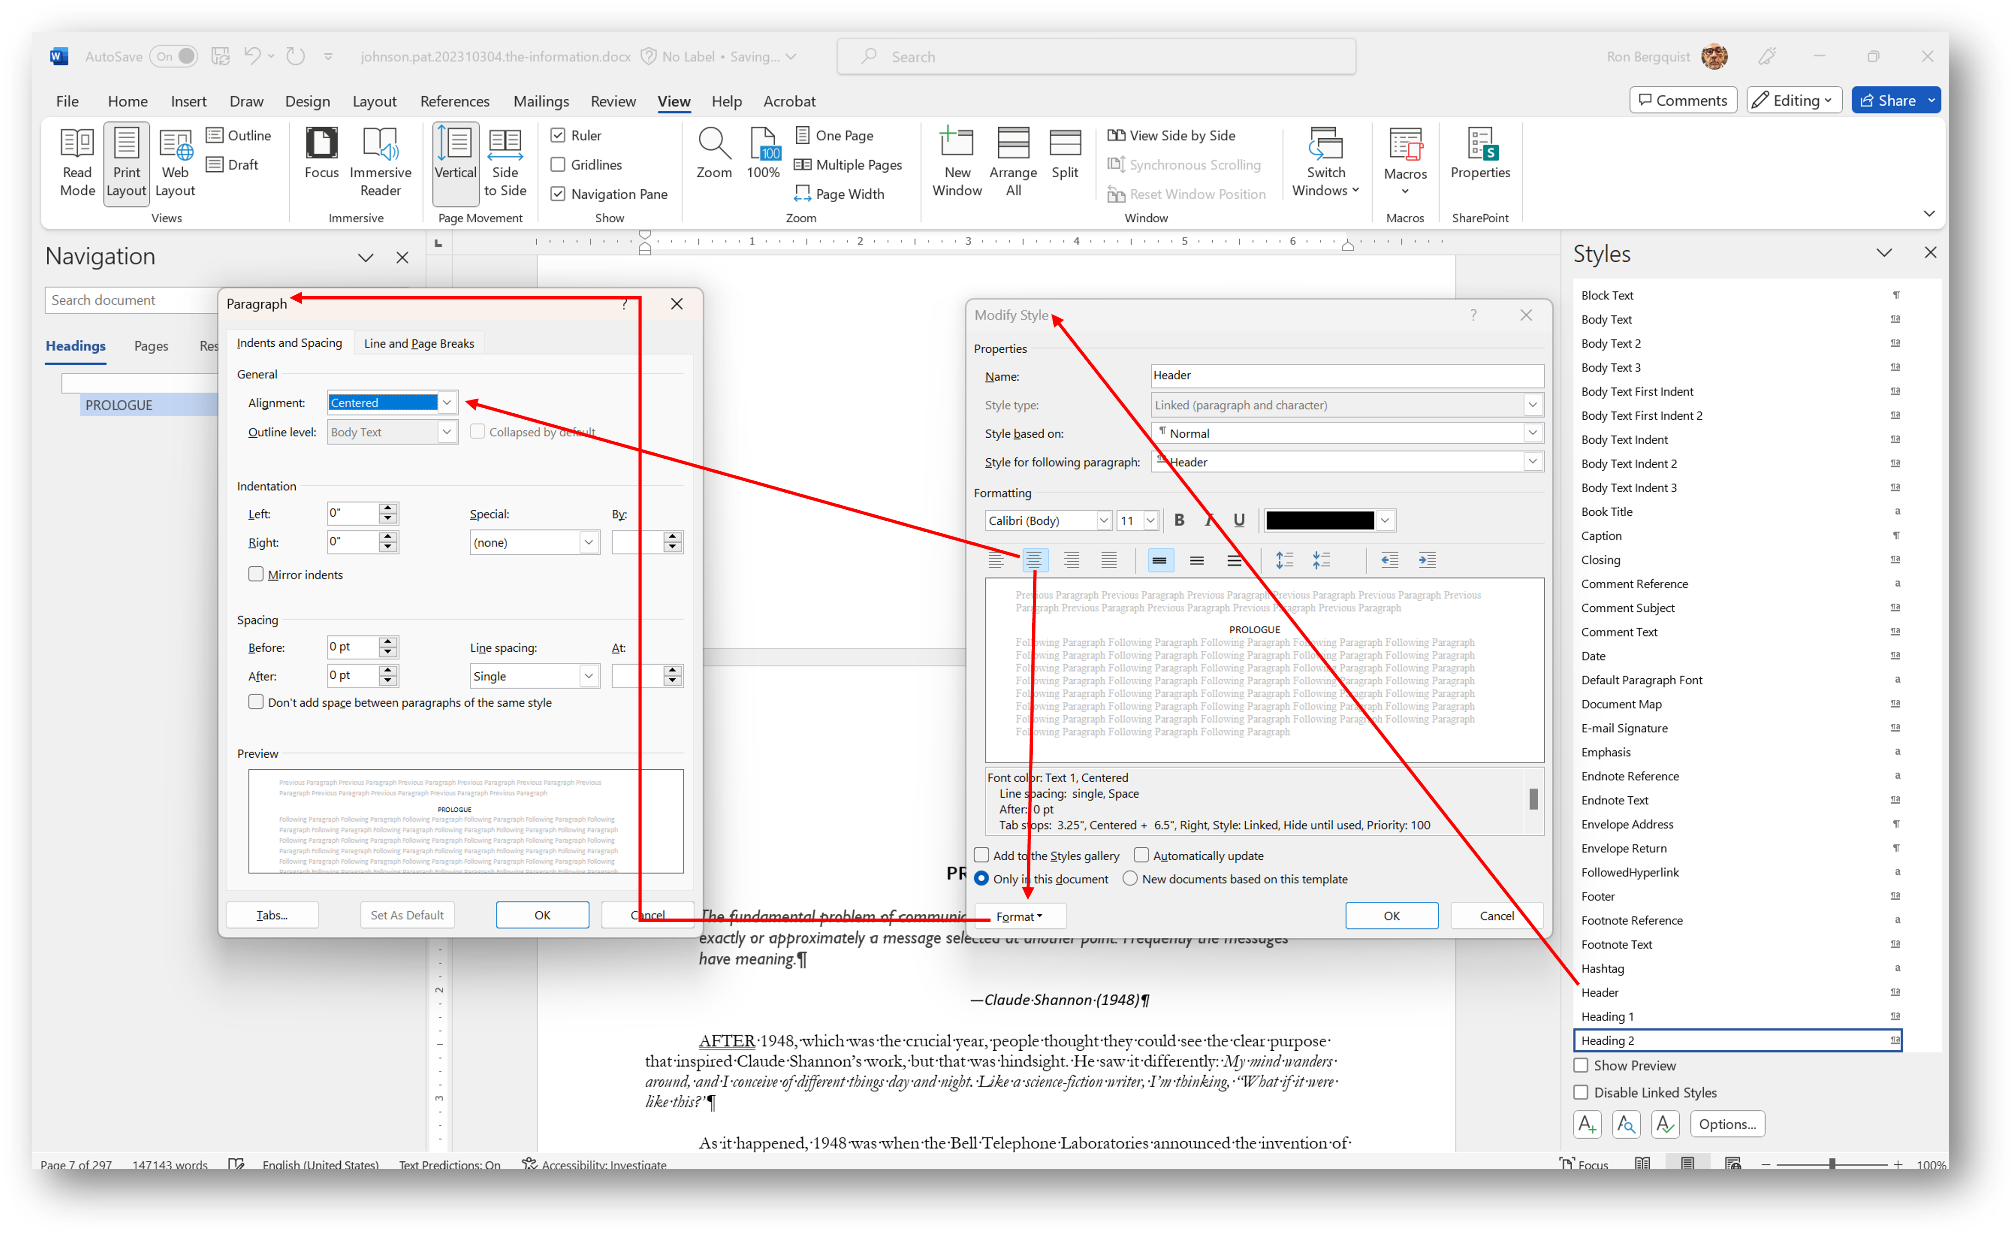This screenshot has width=2014, height=1234.
Task: Check Automatically update in Modify Style
Action: tap(1141, 855)
